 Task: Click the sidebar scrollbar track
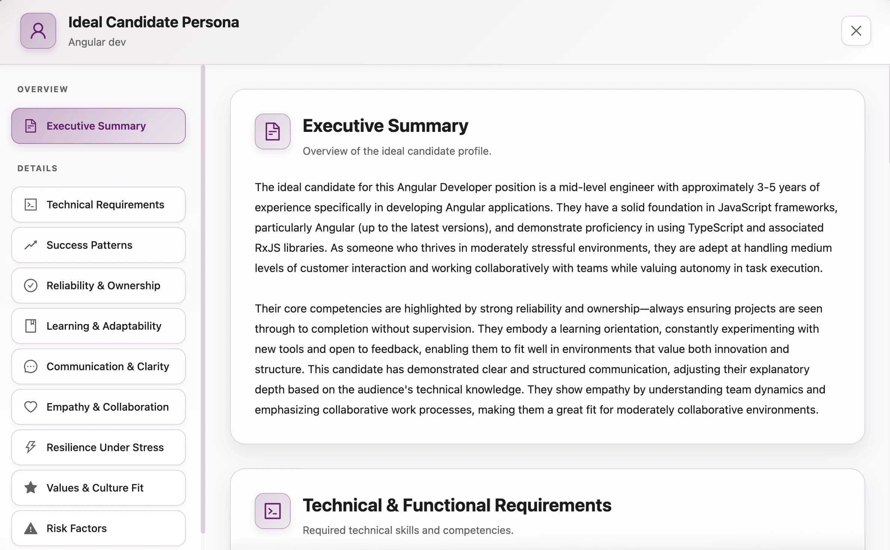click(x=203, y=300)
